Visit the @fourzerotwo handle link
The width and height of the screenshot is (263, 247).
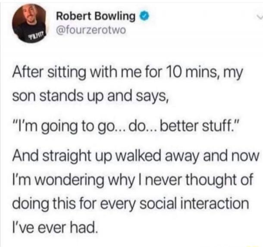(x=91, y=30)
